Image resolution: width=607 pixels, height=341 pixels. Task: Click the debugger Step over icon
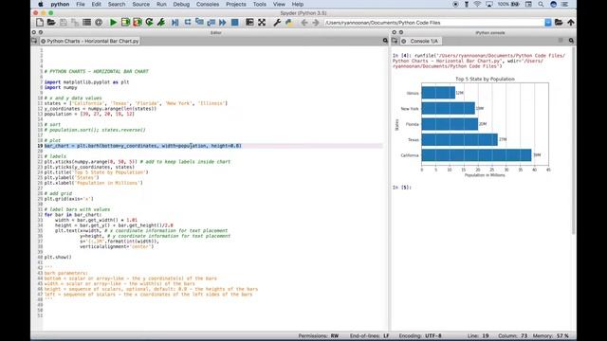tap(188, 23)
